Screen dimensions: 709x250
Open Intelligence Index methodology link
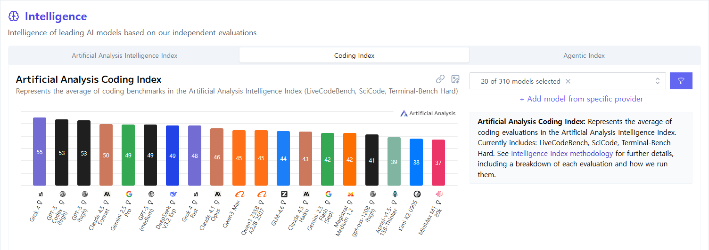562,154
